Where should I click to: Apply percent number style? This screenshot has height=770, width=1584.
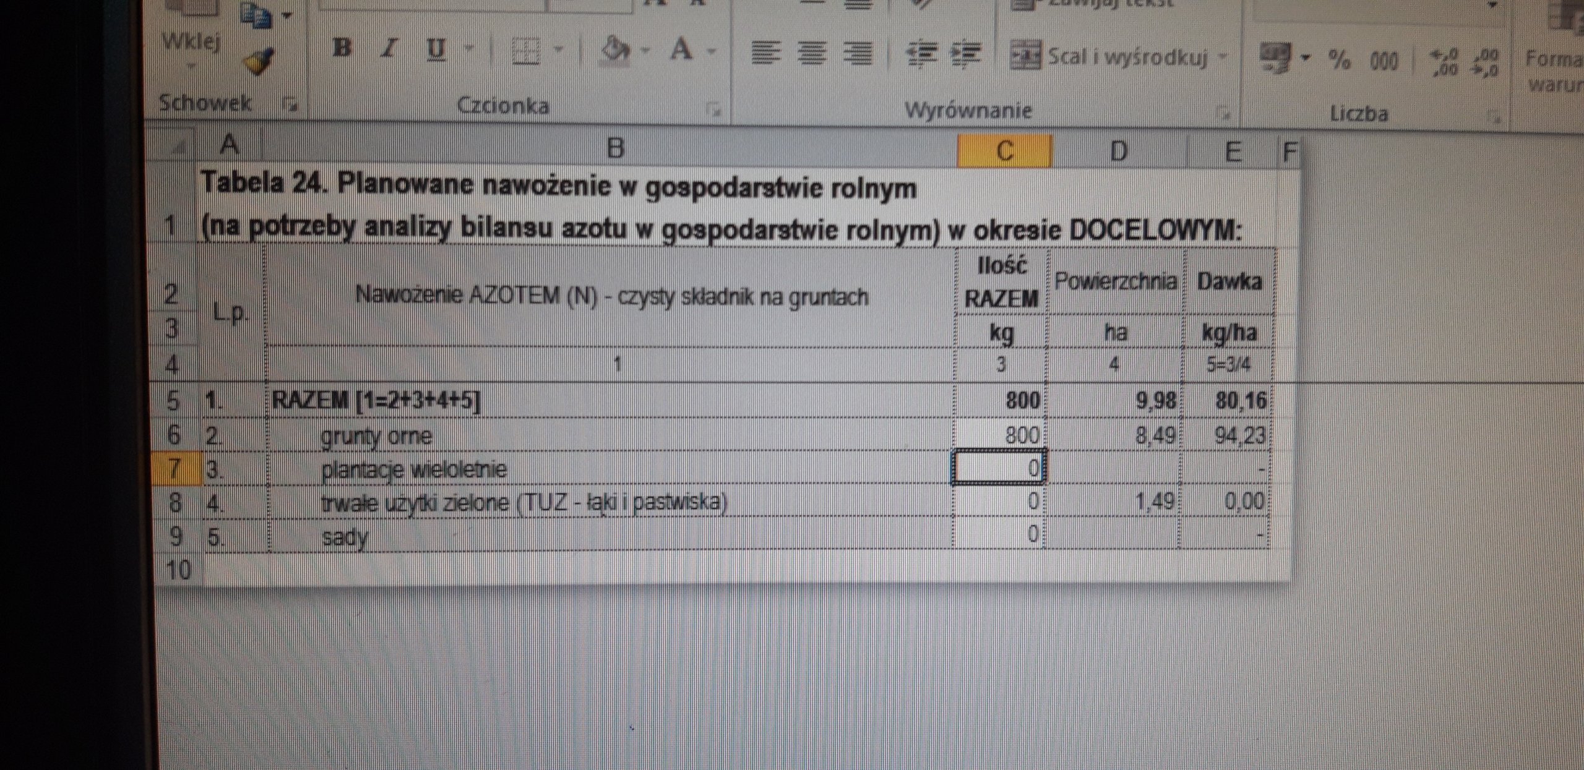[x=1339, y=60]
